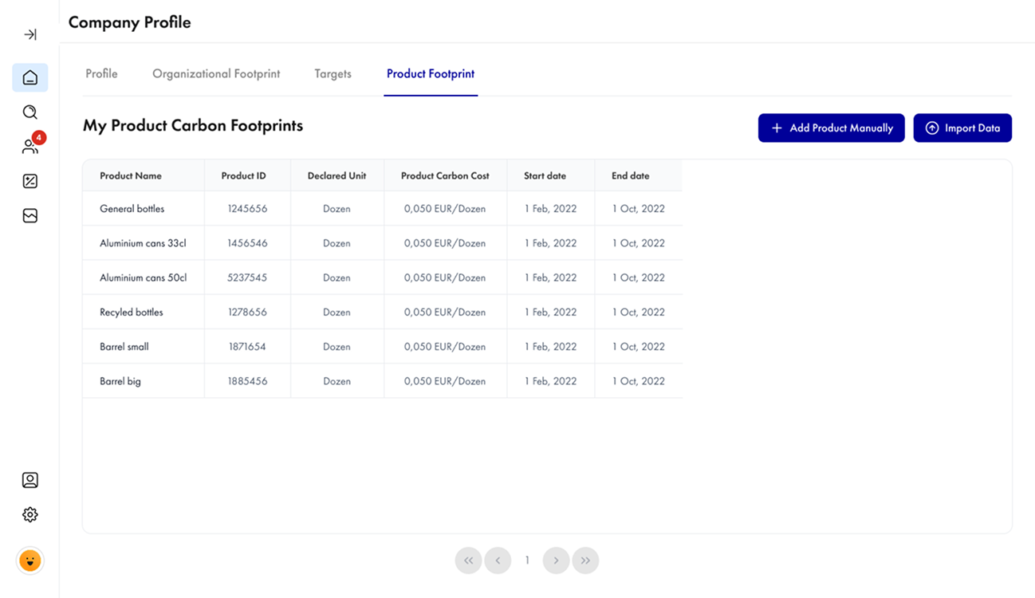Open the contacts icon with red badge

[30, 147]
